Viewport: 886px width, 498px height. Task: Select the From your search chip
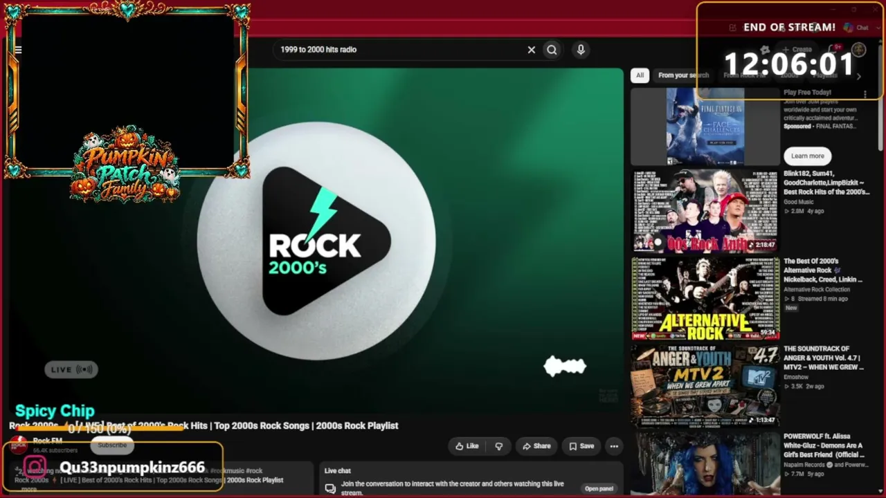coord(684,75)
